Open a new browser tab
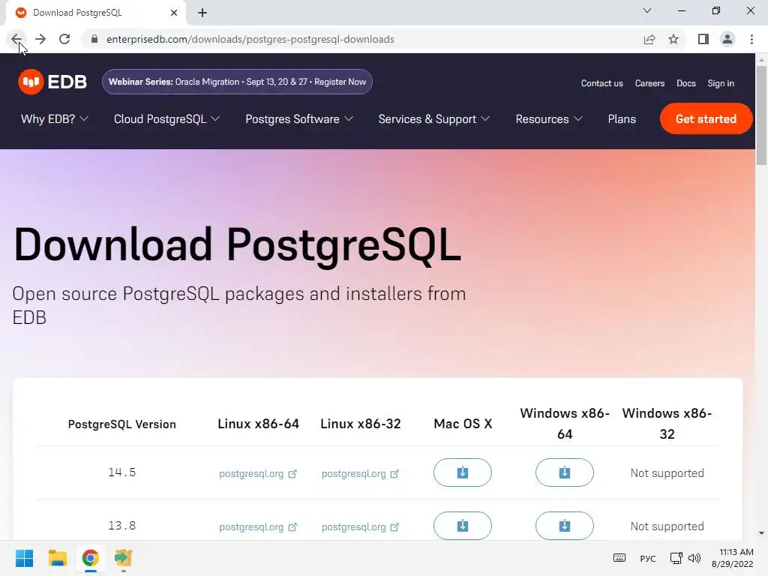 [202, 13]
